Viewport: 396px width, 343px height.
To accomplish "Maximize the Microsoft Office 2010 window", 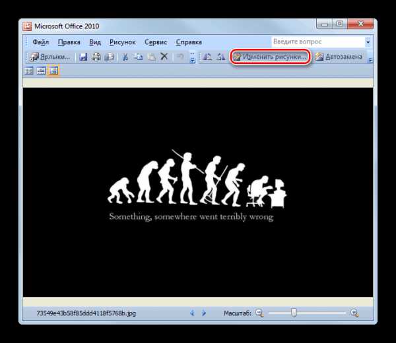I will pos(340,24).
